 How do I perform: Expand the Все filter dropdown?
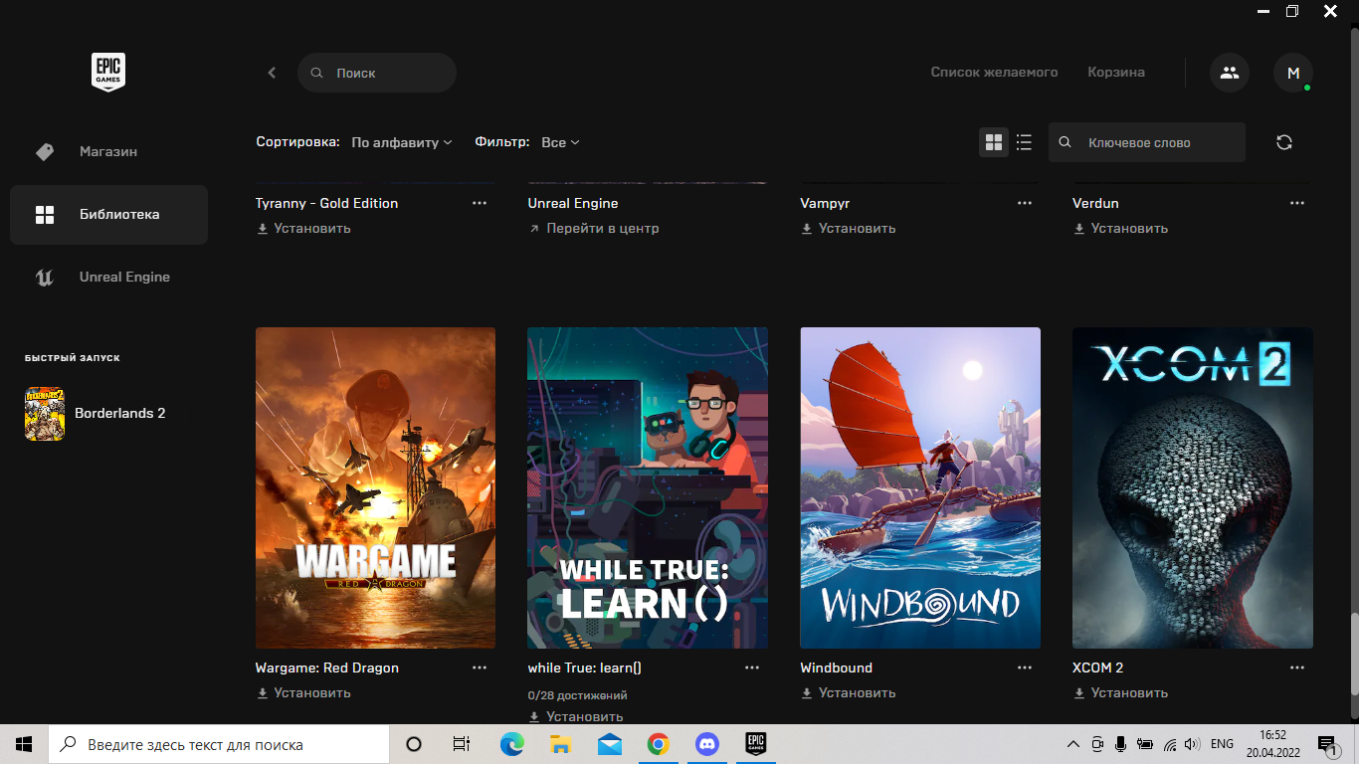560,142
